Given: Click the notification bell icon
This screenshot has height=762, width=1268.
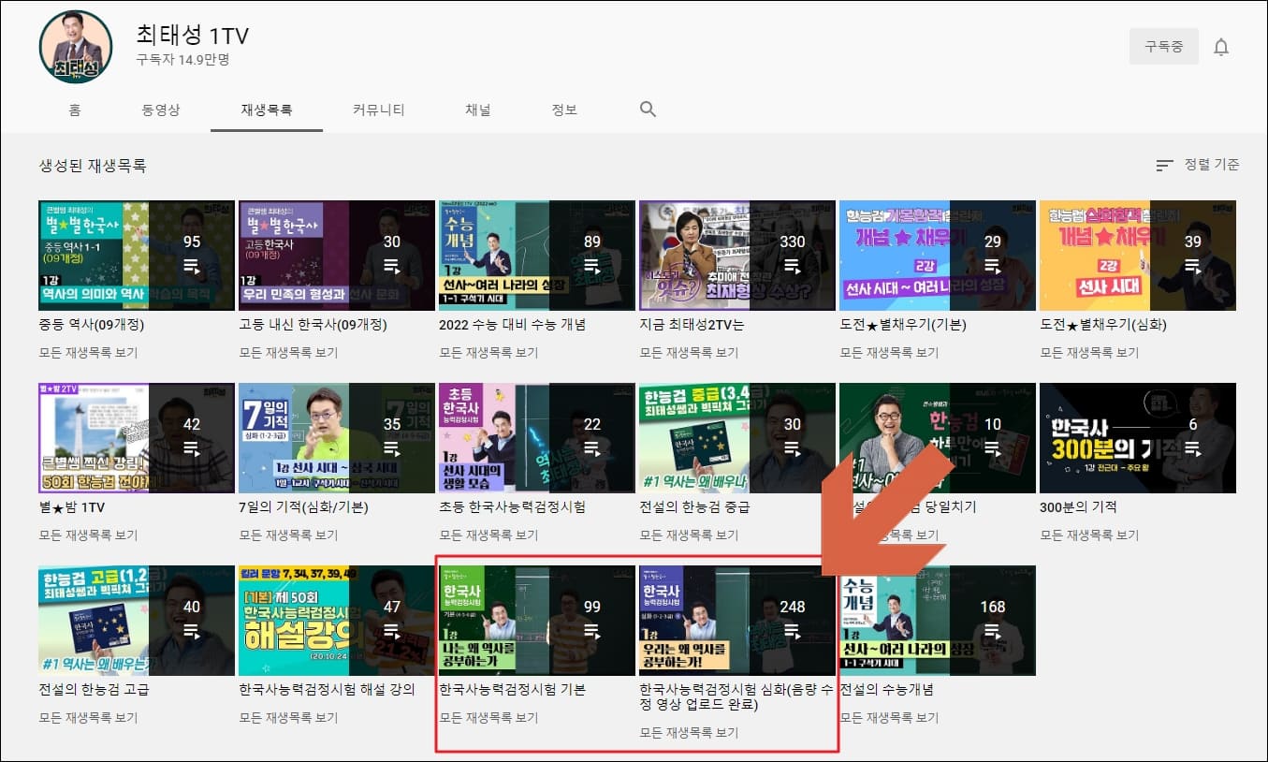Looking at the screenshot, I should (1221, 47).
